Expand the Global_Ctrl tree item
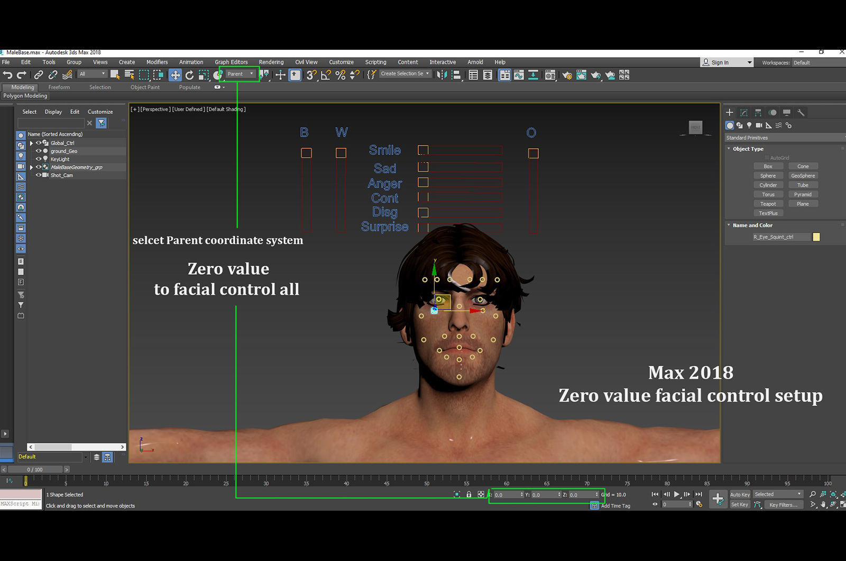 point(31,143)
